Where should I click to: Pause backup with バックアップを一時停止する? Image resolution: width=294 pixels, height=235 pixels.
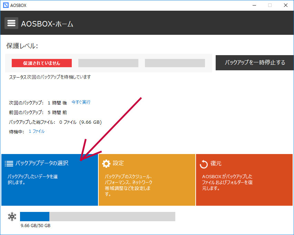(x=255, y=63)
